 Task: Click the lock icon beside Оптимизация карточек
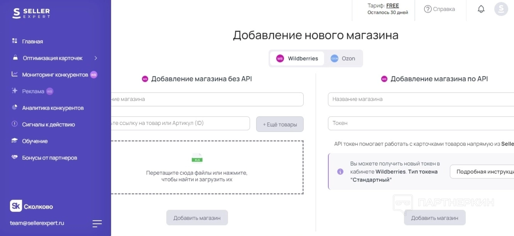click(15, 58)
